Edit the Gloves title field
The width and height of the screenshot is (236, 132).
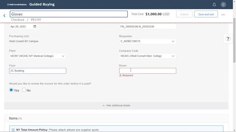(69, 14)
